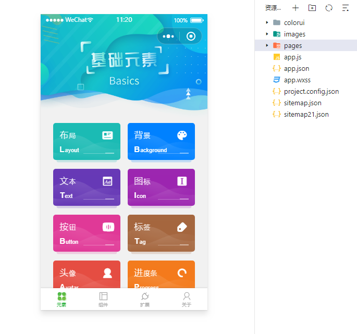Open the Background card

tap(161, 141)
